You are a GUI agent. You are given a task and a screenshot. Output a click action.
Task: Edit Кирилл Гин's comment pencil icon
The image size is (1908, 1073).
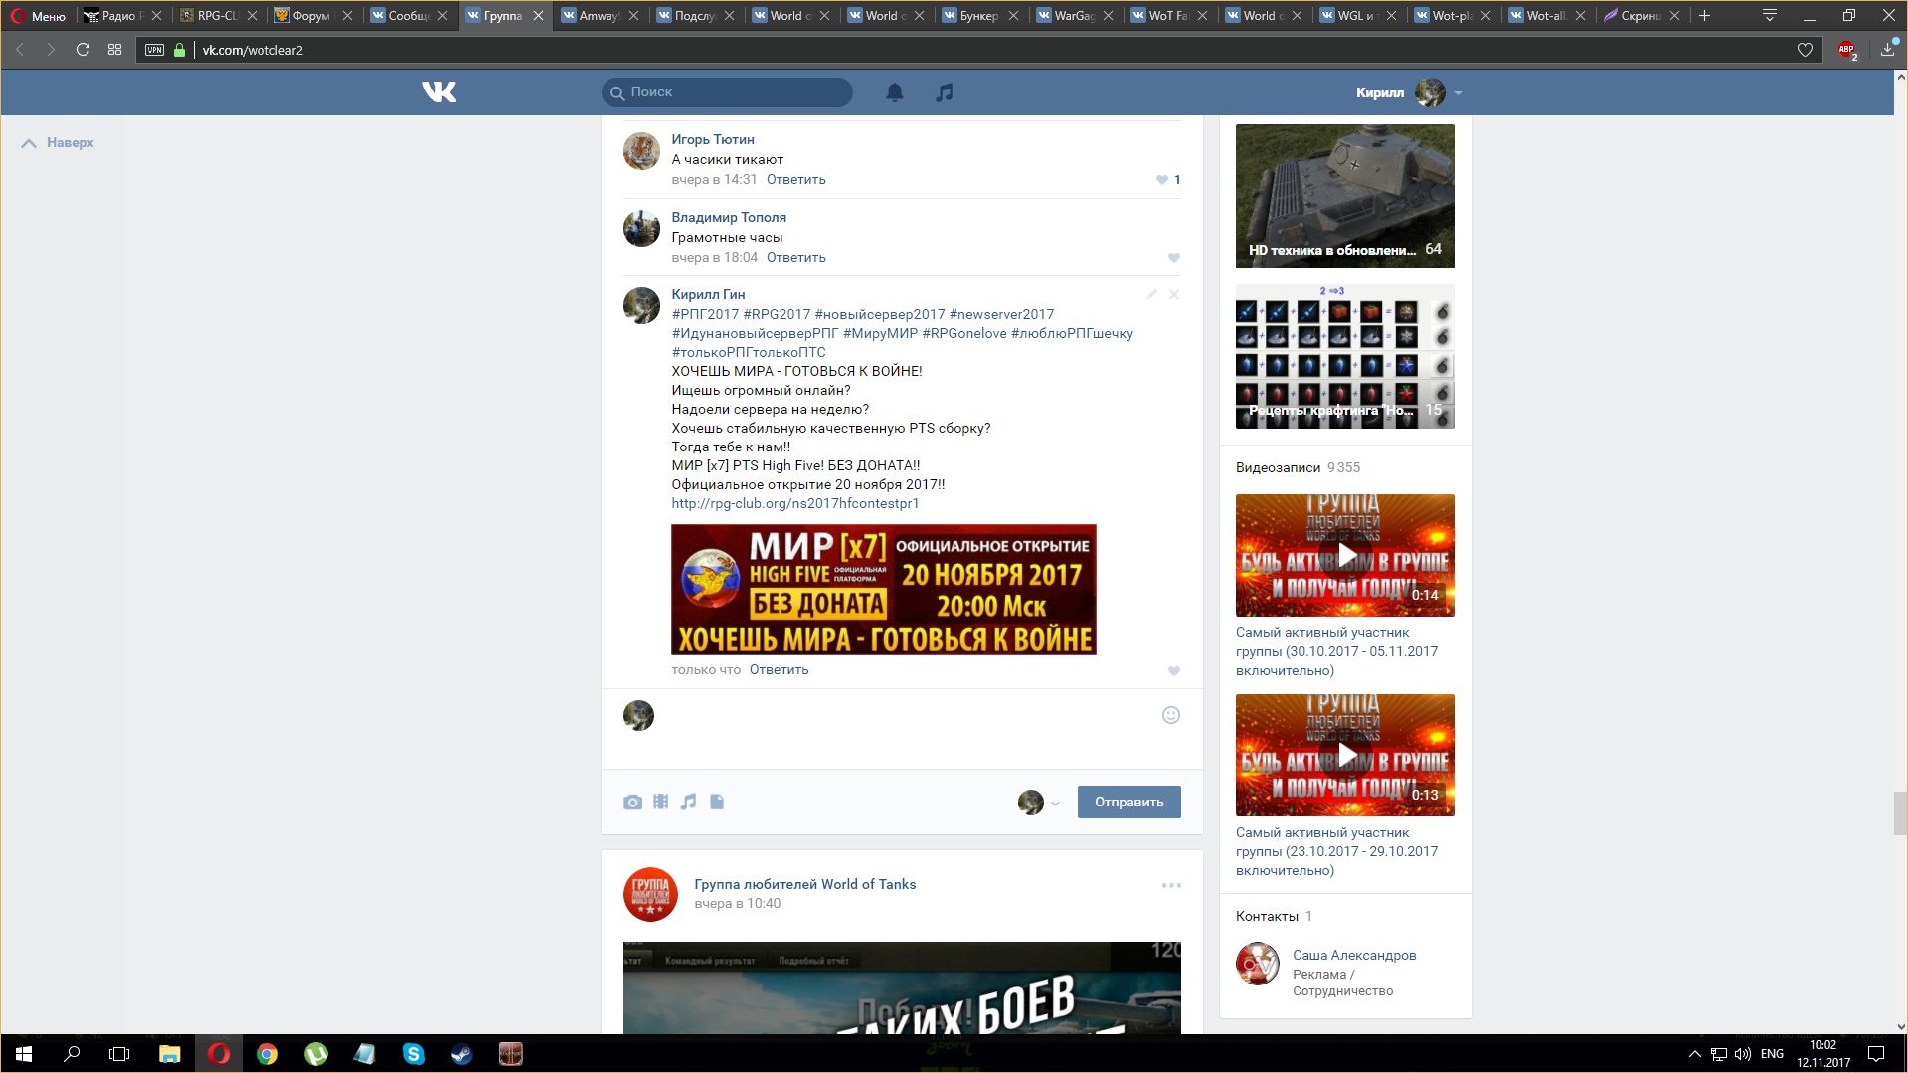point(1152,294)
